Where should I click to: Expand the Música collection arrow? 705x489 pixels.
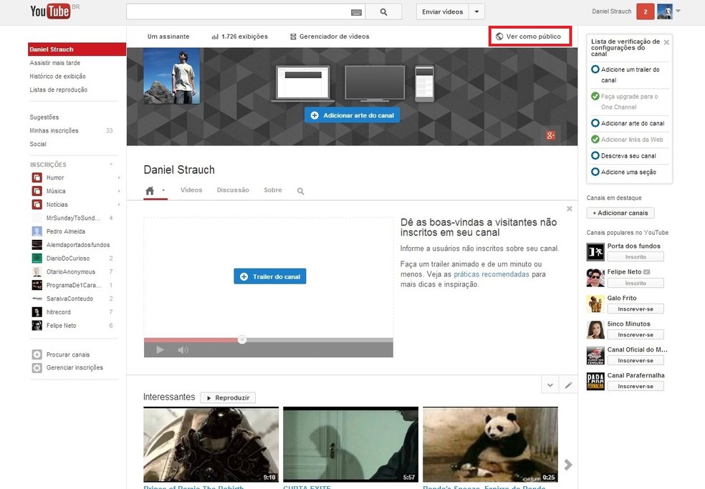[x=119, y=191]
